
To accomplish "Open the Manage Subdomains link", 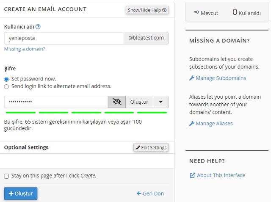I will [218, 78].
